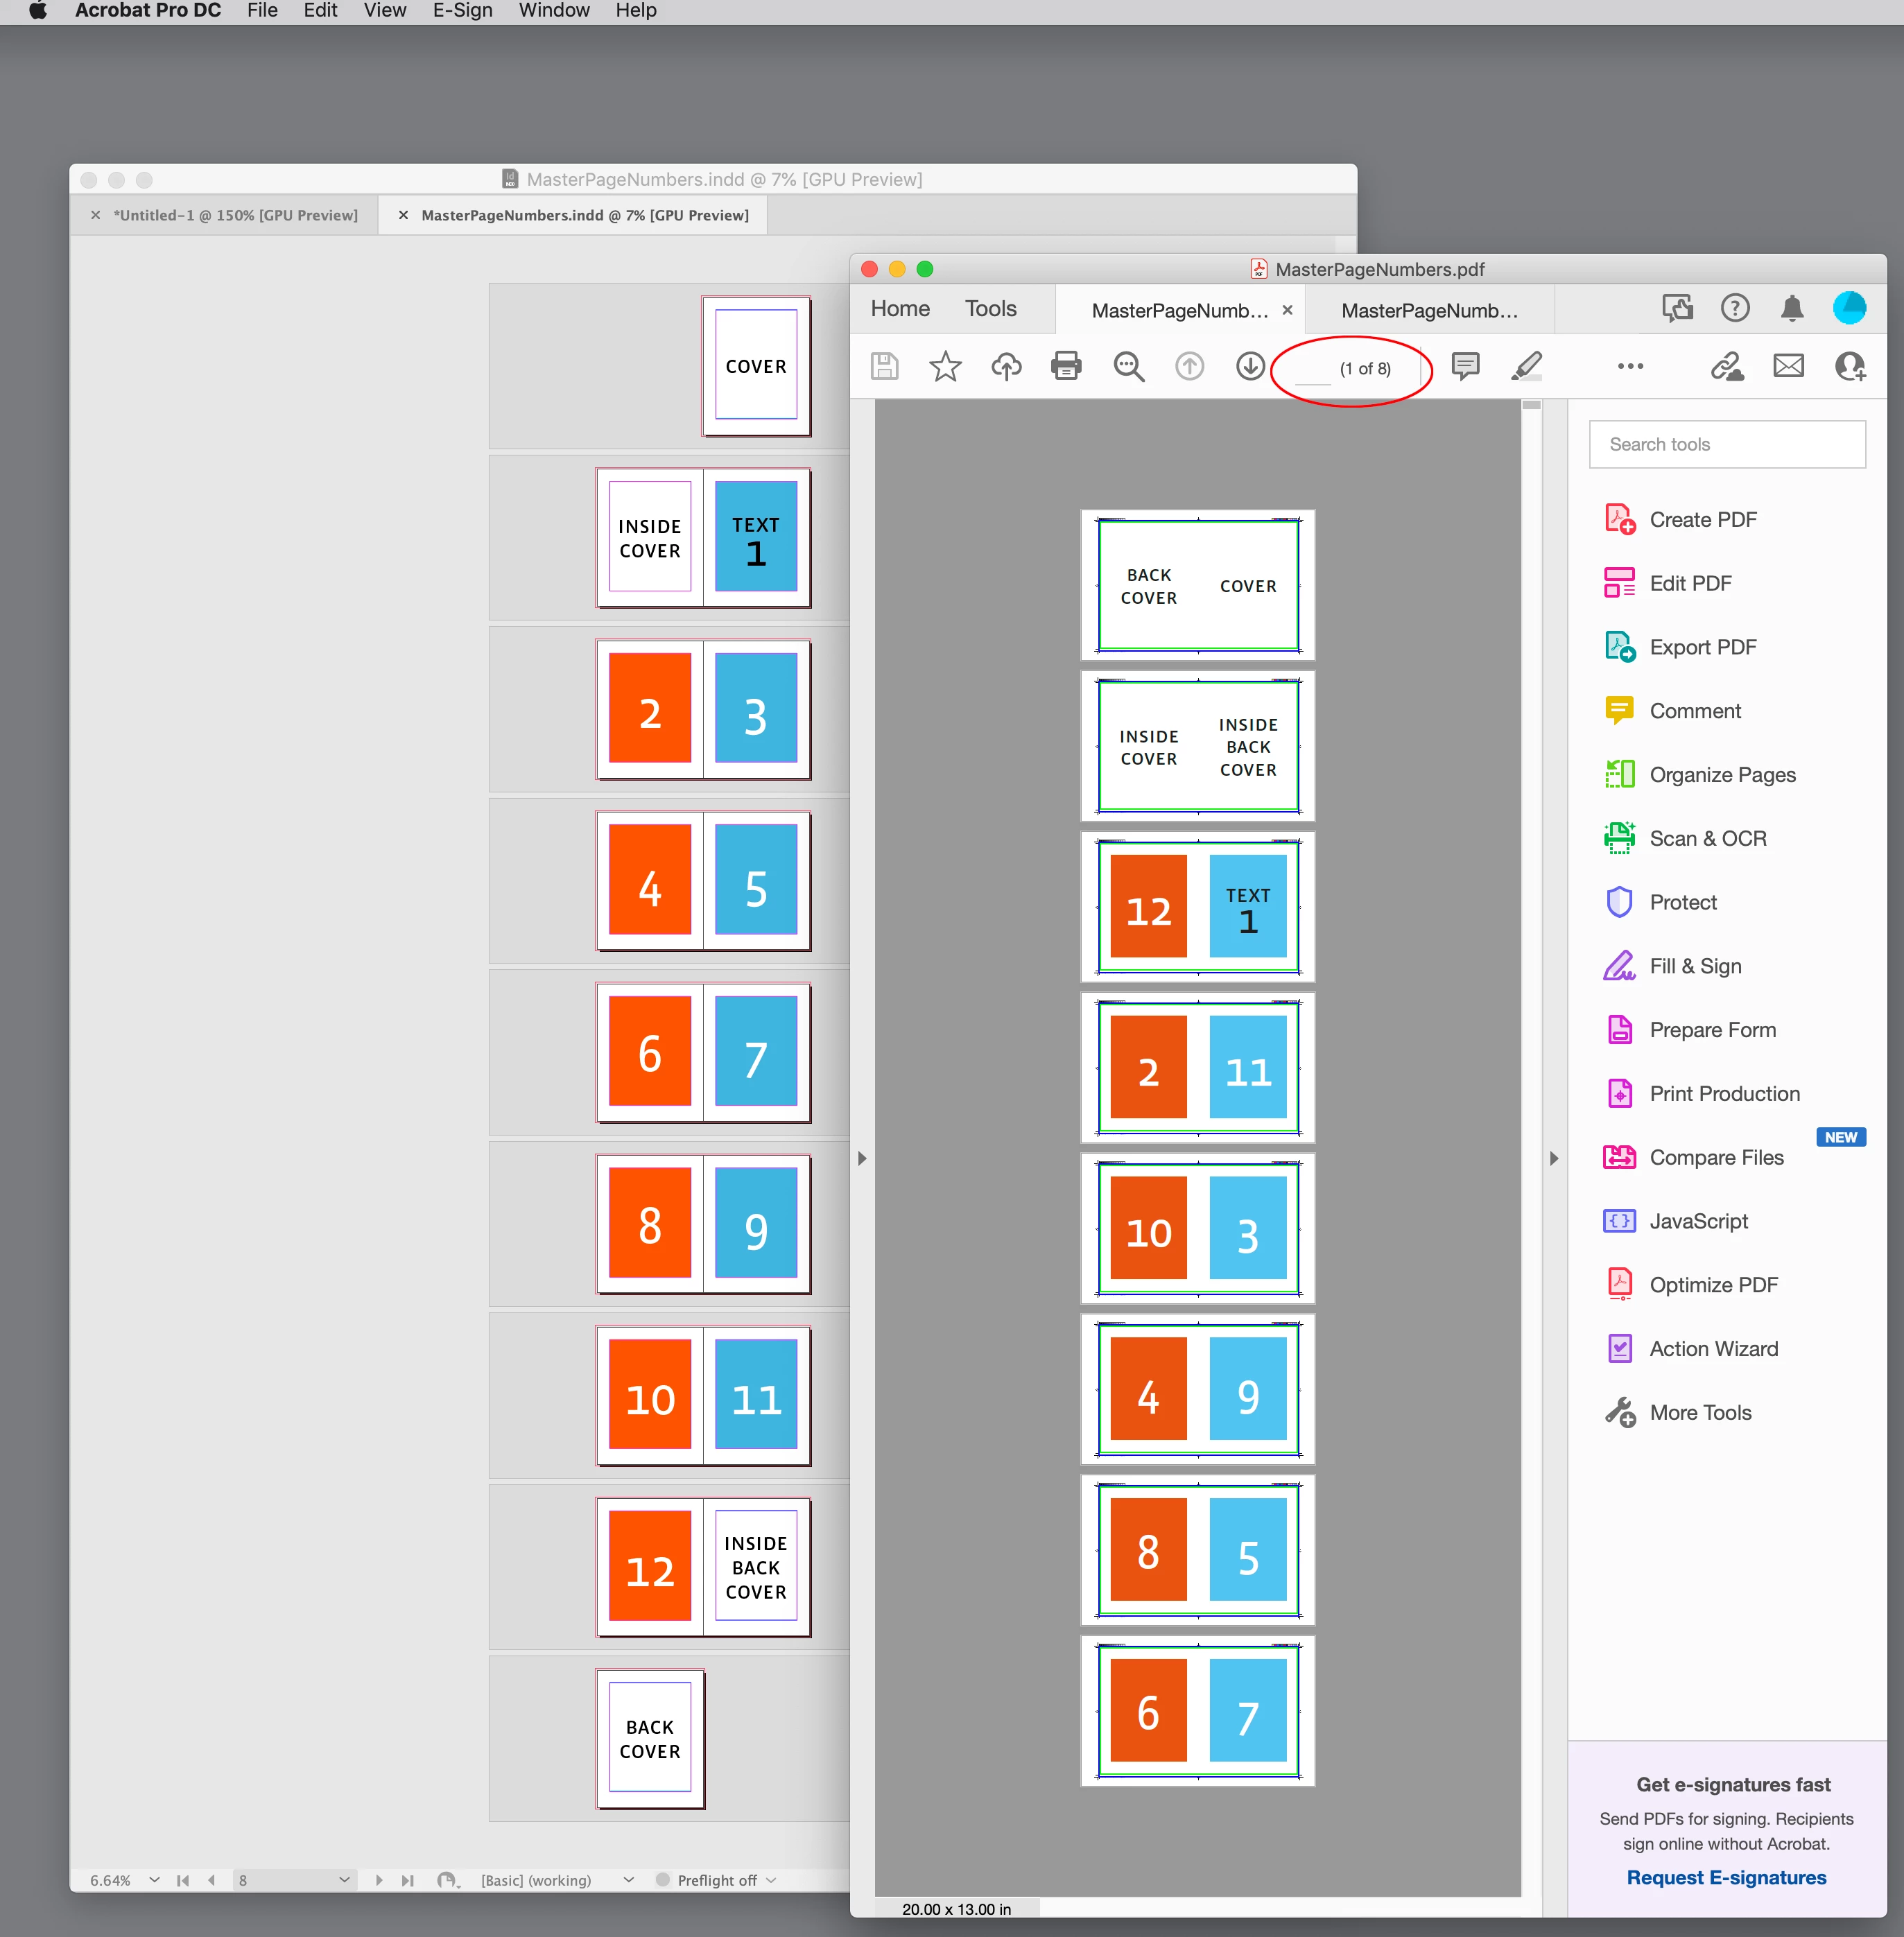1904x1937 pixels.
Task: Click the star bookmark icon
Action: pyautogui.click(x=945, y=366)
